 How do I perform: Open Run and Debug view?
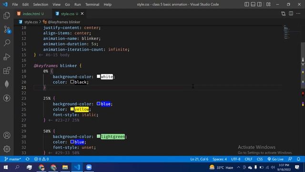7,57
